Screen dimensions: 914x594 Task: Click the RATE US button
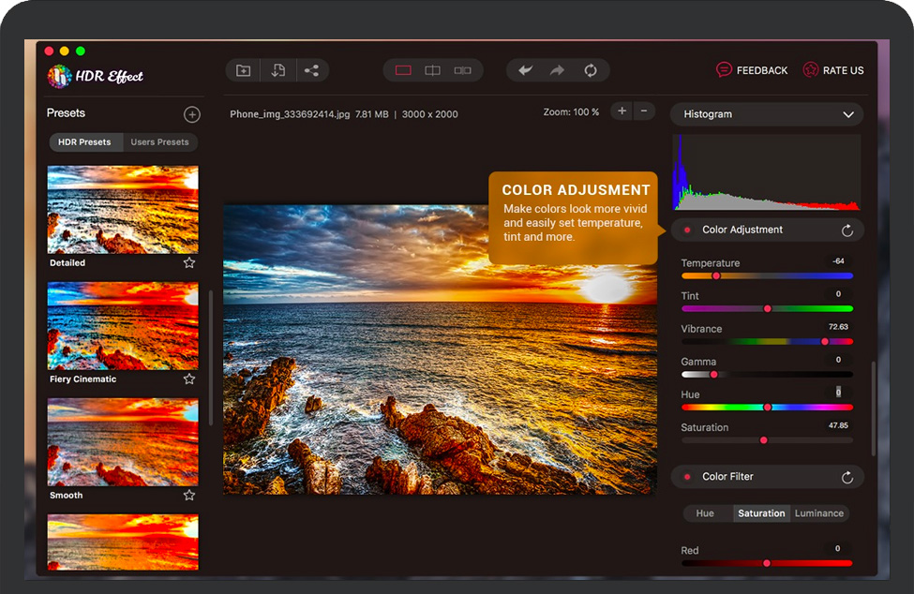[x=833, y=70]
